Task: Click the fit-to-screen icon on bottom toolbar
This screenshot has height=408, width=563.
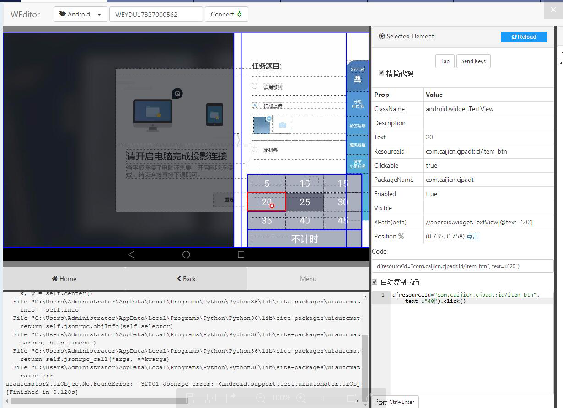Action: tap(350, 398)
